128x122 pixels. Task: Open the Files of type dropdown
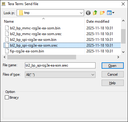(93, 75)
